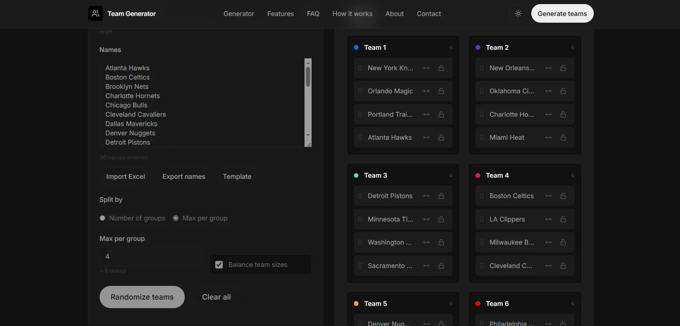Click swap icon for New York Knicks
Image resolution: width=680 pixels, height=326 pixels.
pos(426,68)
